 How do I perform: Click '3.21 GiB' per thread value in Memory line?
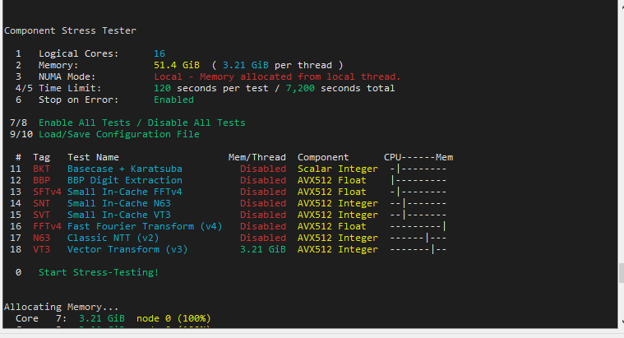[x=245, y=65]
